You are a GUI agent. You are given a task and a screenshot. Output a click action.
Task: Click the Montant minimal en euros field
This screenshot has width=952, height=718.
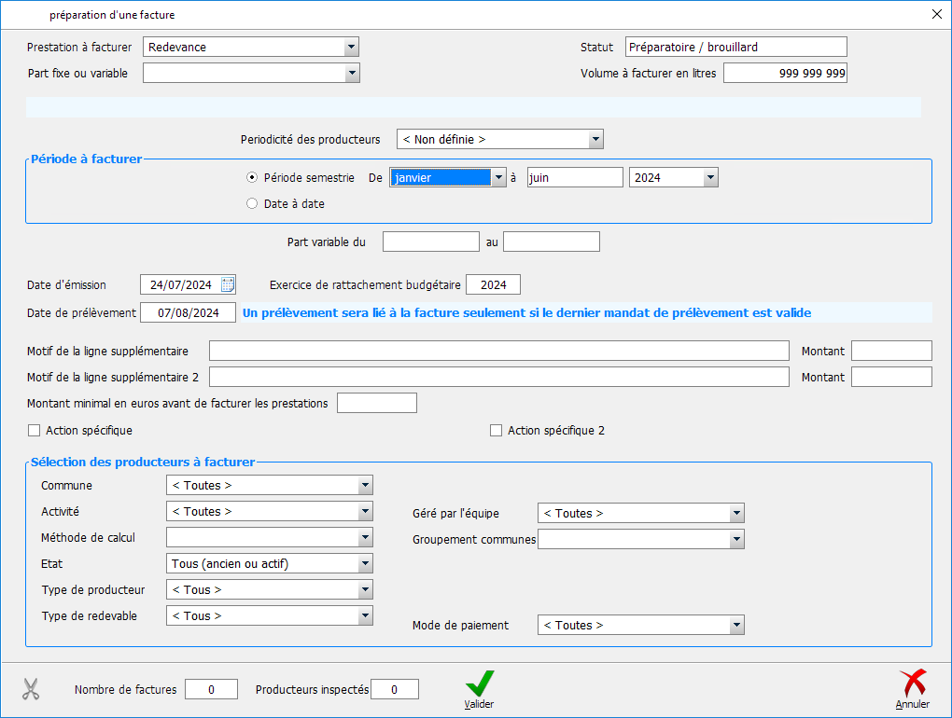376,403
